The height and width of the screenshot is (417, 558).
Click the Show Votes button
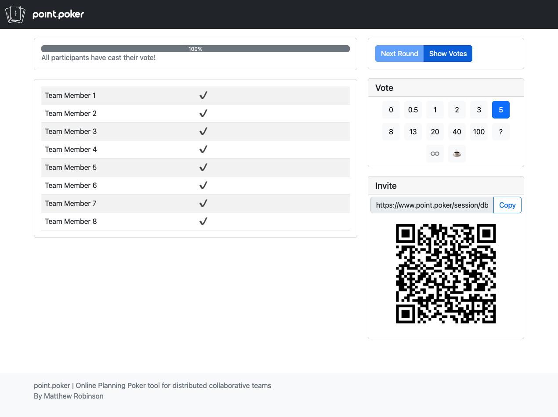pyautogui.click(x=448, y=54)
